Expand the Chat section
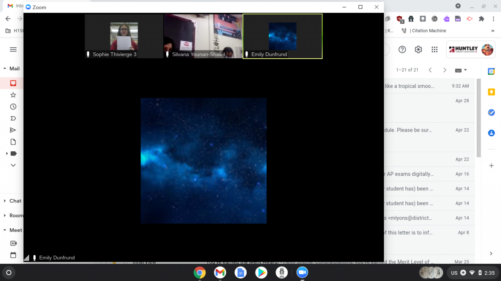The image size is (501, 281). click(5, 201)
